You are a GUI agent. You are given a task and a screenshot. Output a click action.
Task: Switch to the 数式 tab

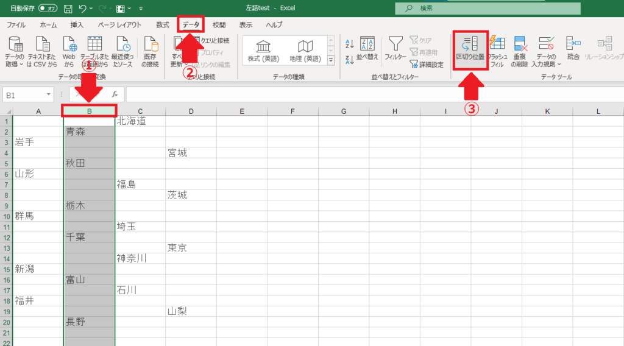coord(162,24)
